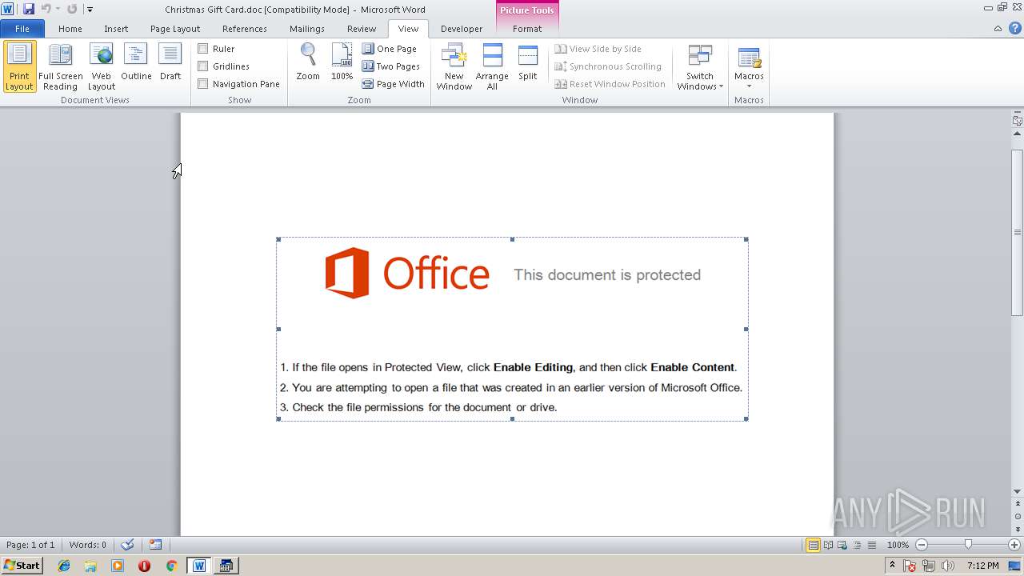The width and height of the screenshot is (1024, 576).
Task: Go to next page browse button
Action: pos(1017,530)
